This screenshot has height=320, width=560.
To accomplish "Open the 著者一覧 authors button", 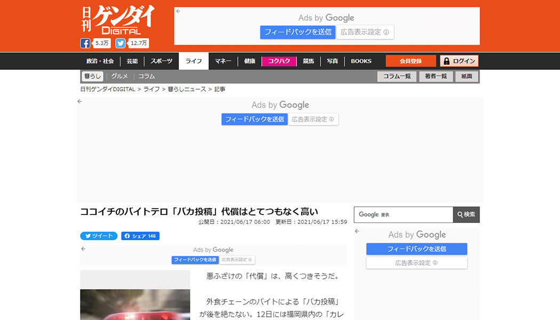I will [436, 76].
